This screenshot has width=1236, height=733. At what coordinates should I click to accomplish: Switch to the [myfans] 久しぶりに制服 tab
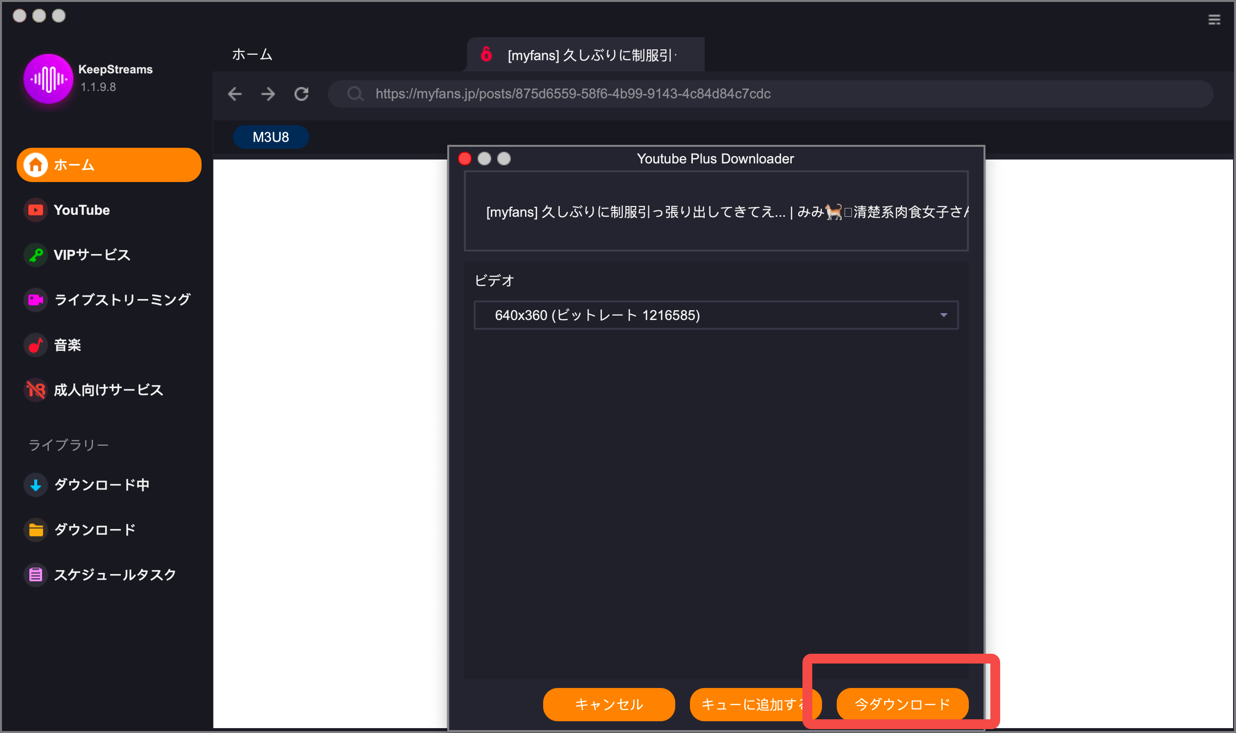(x=586, y=54)
